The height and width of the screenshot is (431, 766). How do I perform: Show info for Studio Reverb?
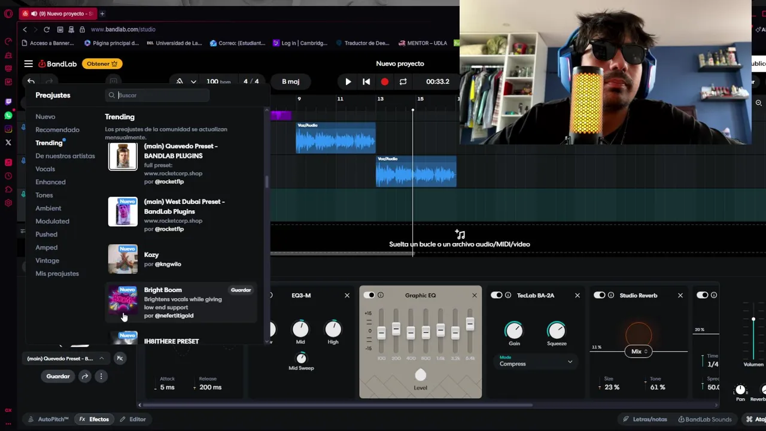click(611, 295)
